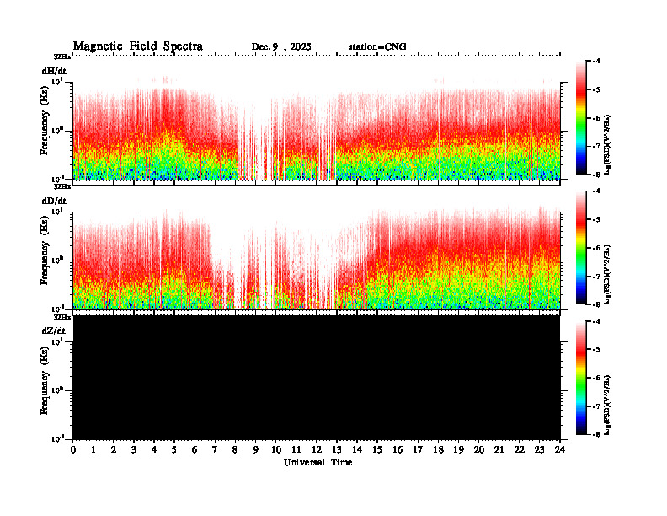Click the dZ/dt panel label
This screenshot has width=667, height=516.
click(54, 331)
